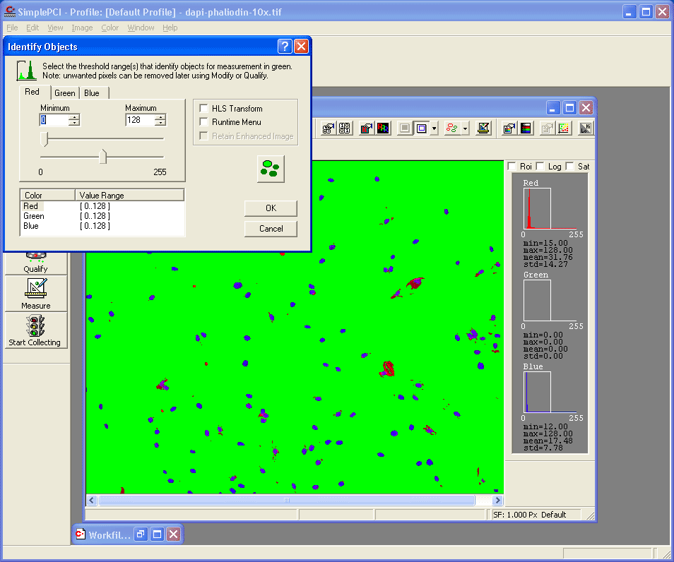Click the Identify Objects help question mark

tap(285, 47)
